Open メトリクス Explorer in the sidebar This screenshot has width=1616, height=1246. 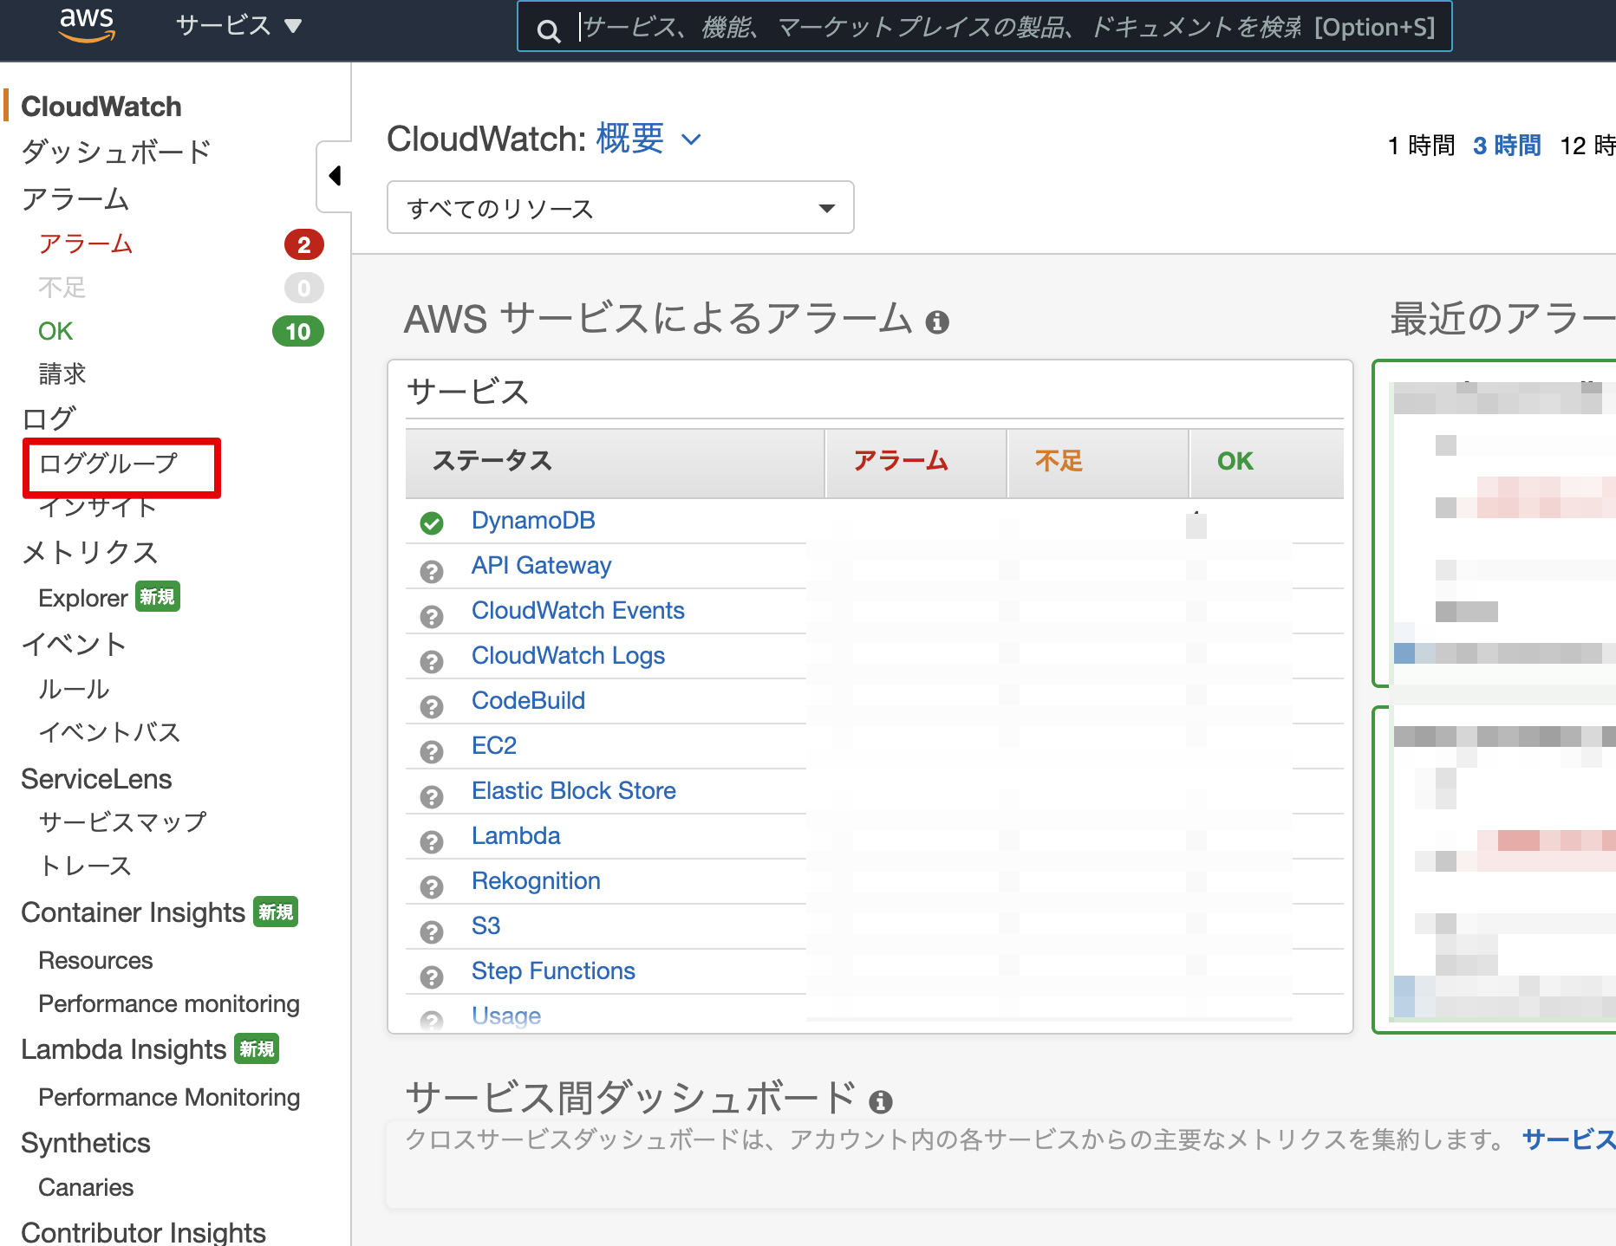tap(83, 598)
